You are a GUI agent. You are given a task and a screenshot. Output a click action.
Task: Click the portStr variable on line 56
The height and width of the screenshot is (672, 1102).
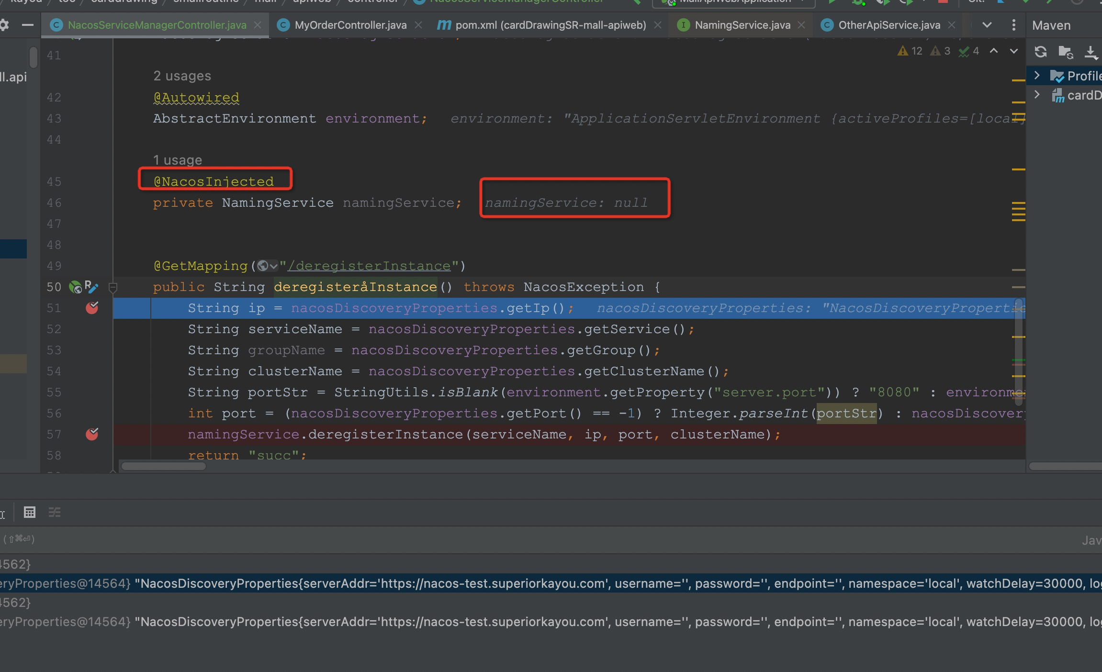(x=846, y=413)
